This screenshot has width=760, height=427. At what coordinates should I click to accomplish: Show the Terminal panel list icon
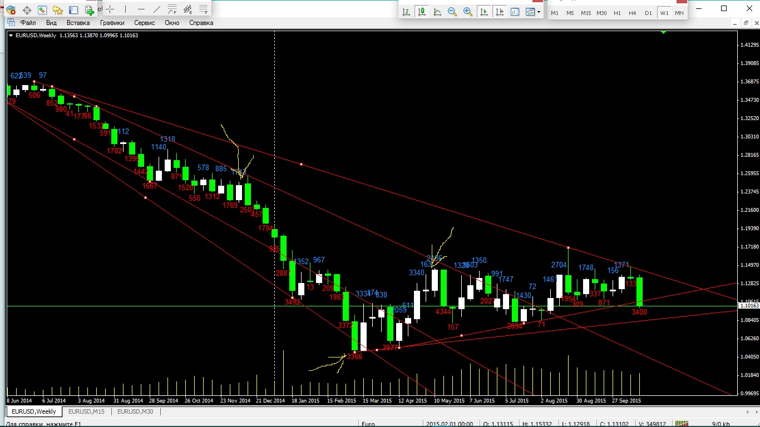pos(73,10)
